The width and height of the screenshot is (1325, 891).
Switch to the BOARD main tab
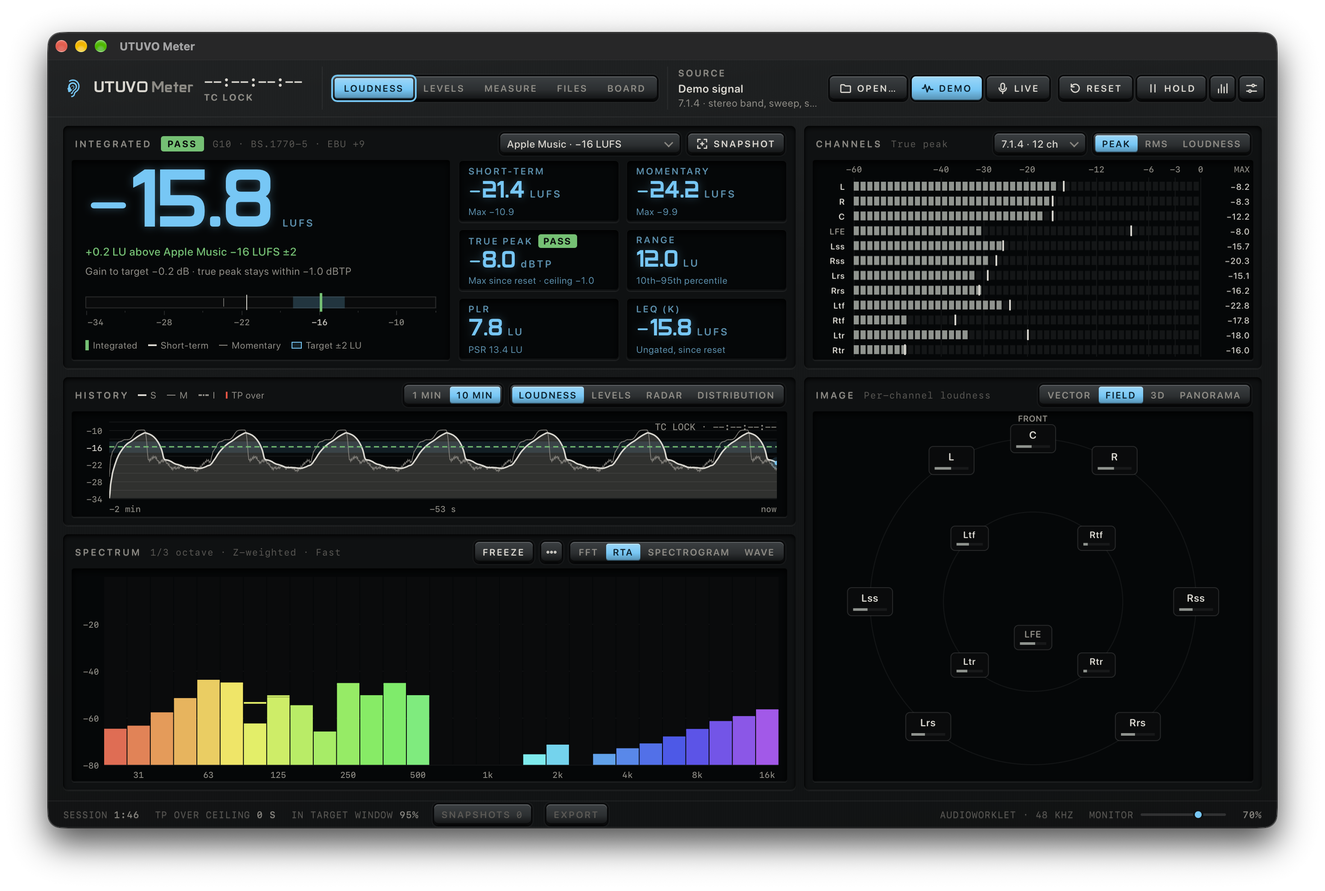pos(626,88)
